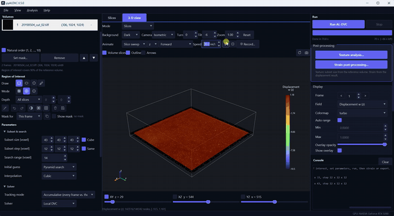Open the File menu
Screen dimensions: 394x216
click(6, 10)
